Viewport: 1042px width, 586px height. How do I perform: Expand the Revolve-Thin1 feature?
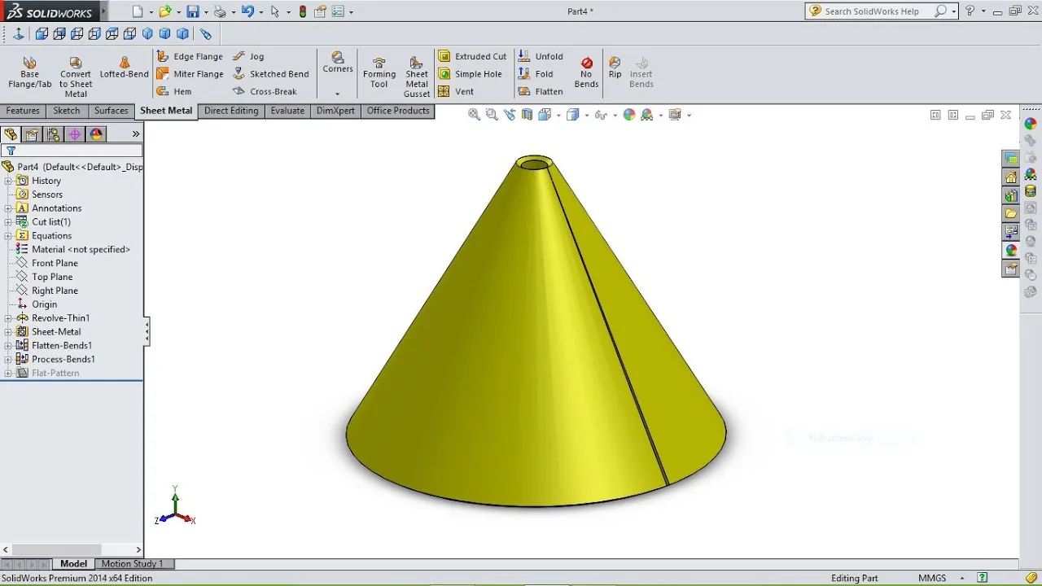click(8, 318)
